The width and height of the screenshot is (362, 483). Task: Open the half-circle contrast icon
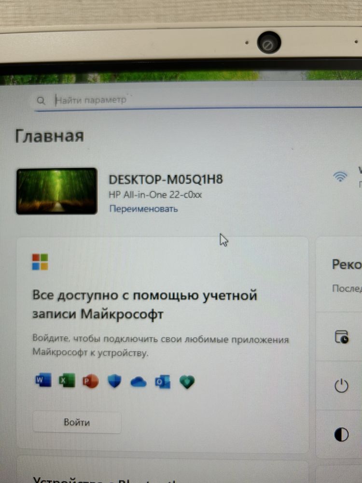point(341,435)
